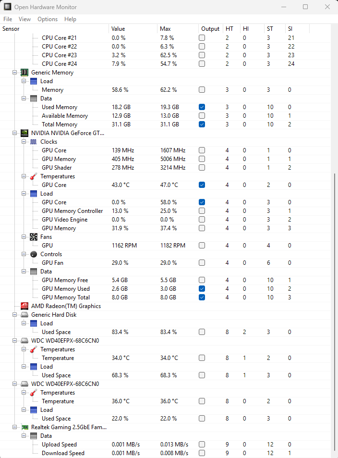Click the 5006 MHz max value
This screenshot has width=338, height=458.
[173, 159]
